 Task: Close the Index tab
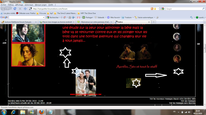click(149, 22)
